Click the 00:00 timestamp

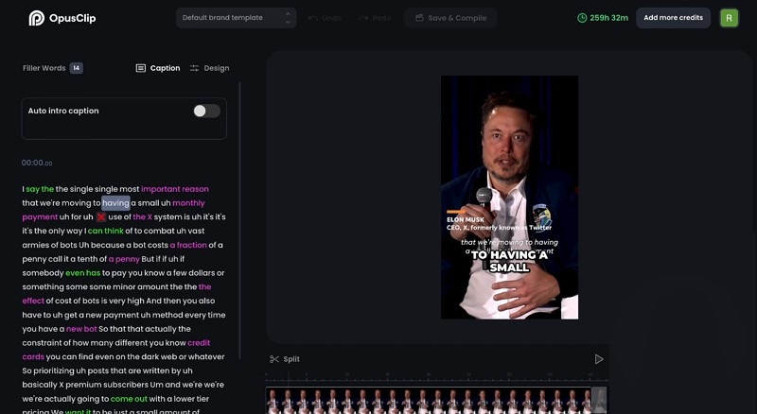pos(37,164)
